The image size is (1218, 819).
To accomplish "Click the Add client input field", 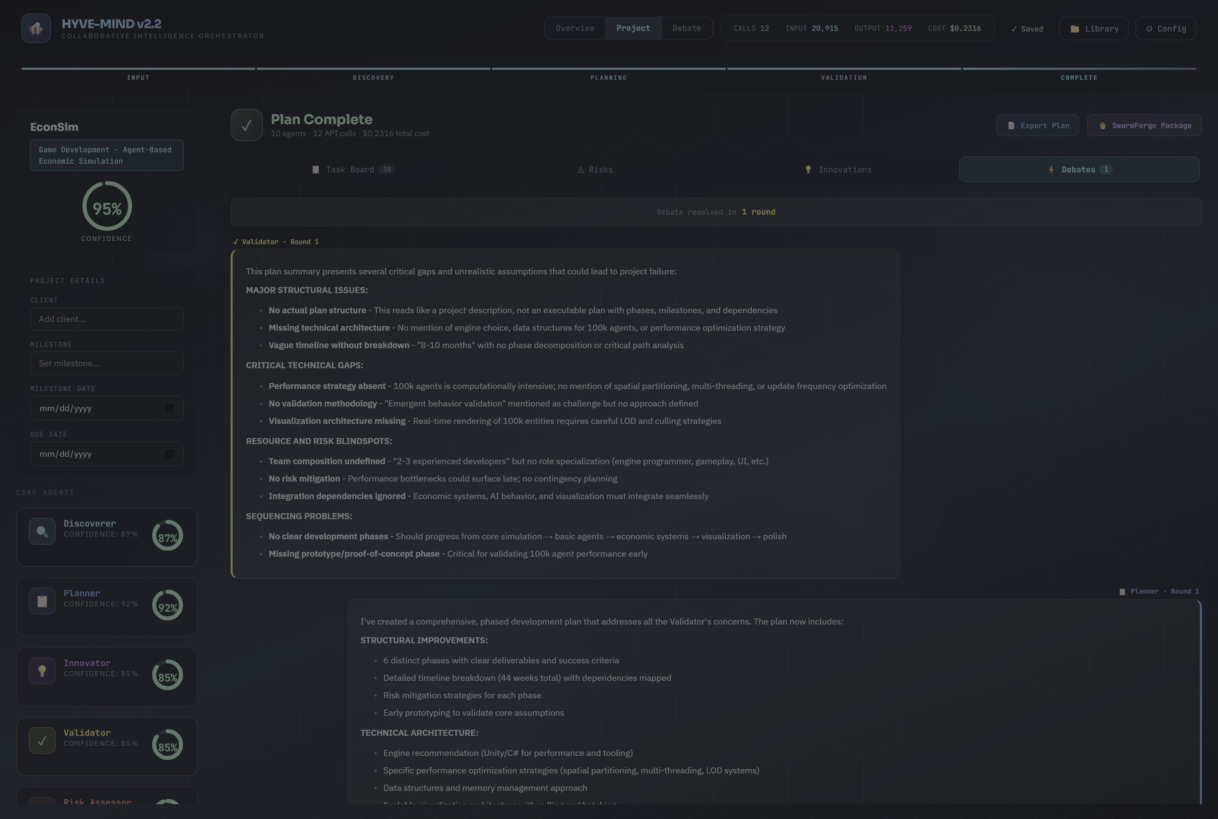I will click(107, 319).
